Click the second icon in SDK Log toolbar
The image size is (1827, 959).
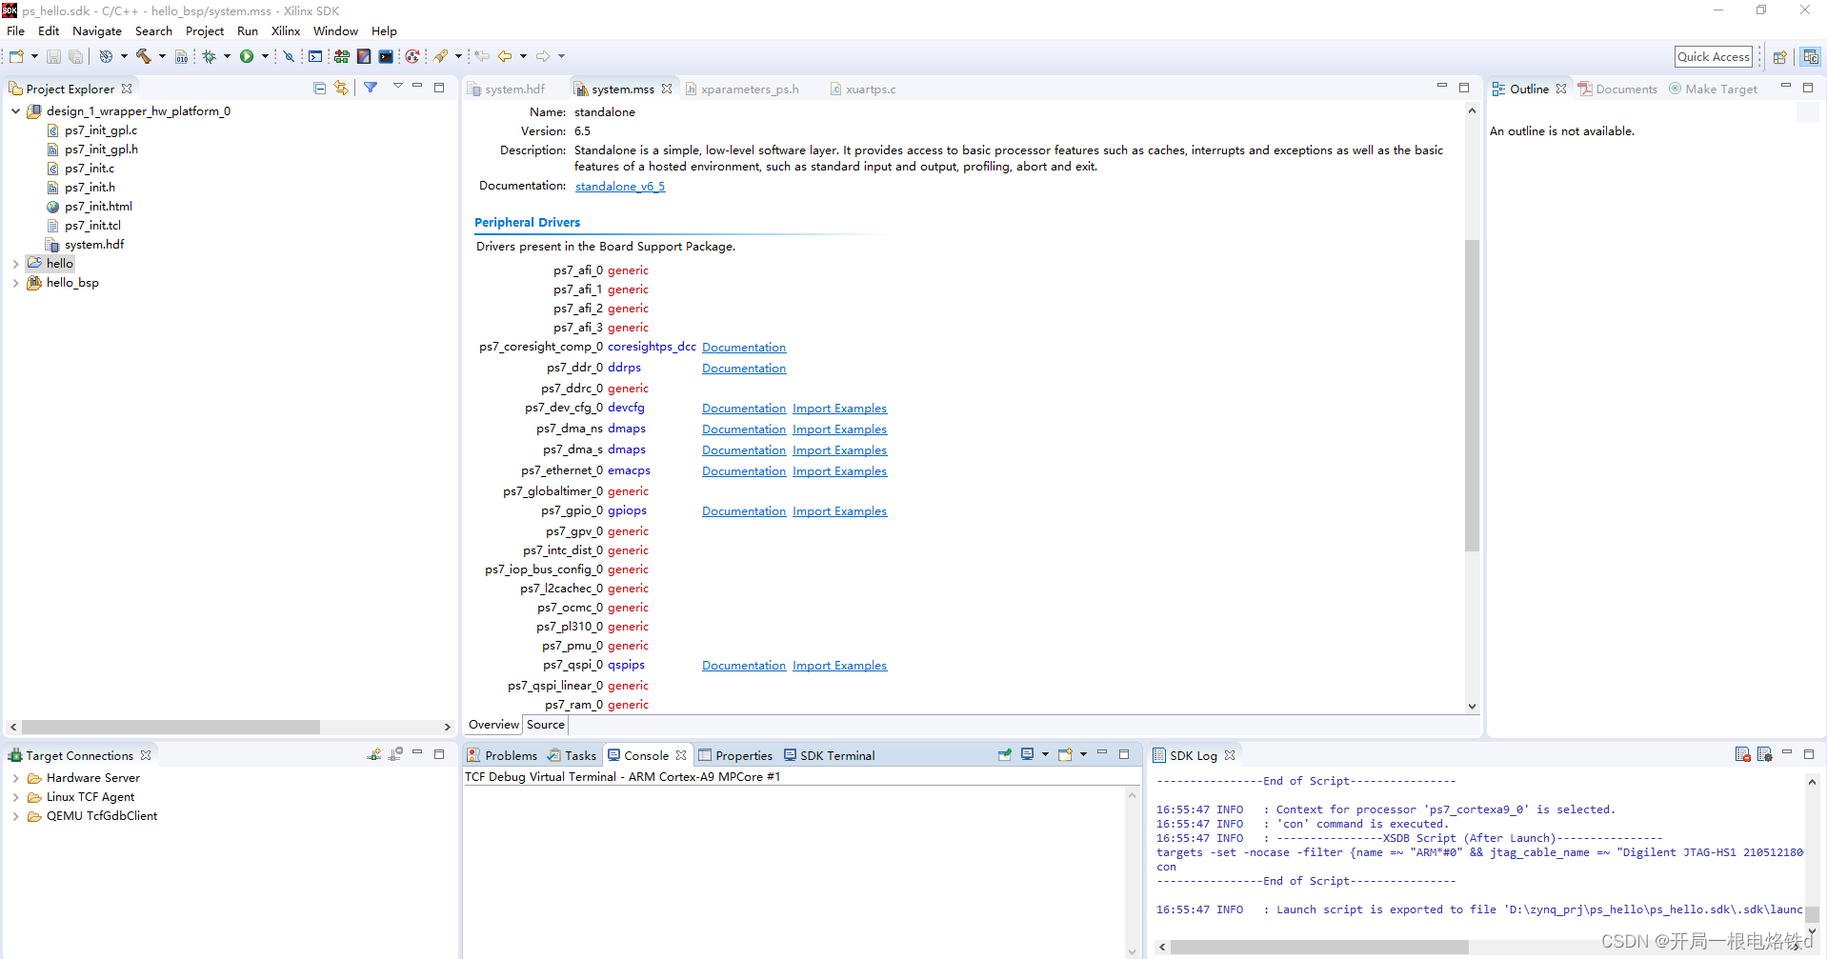tap(1764, 754)
